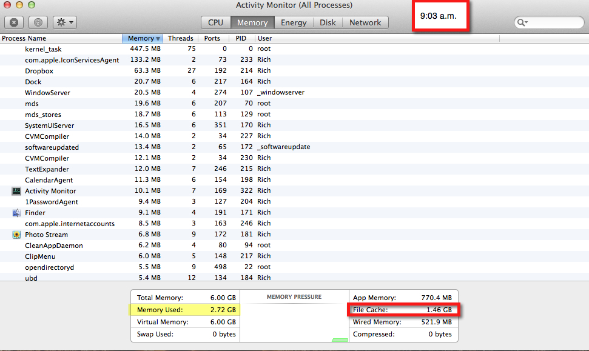
Task: Click the Quit Process stop icon
Action: tap(14, 22)
